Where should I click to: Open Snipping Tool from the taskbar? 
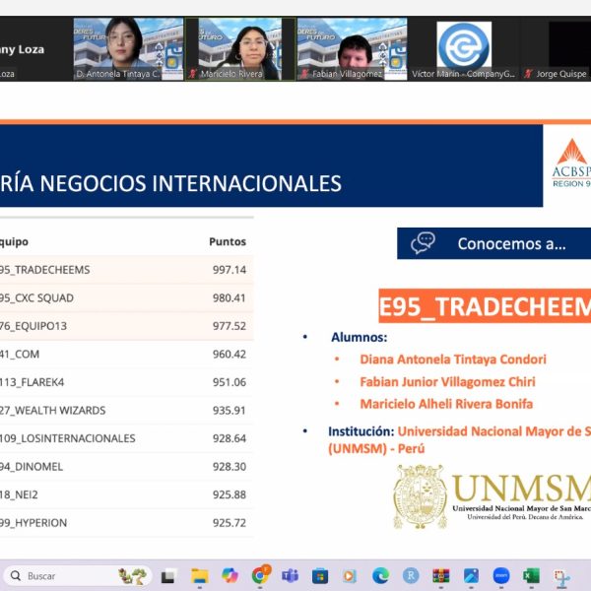pyautogui.click(x=561, y=577)
